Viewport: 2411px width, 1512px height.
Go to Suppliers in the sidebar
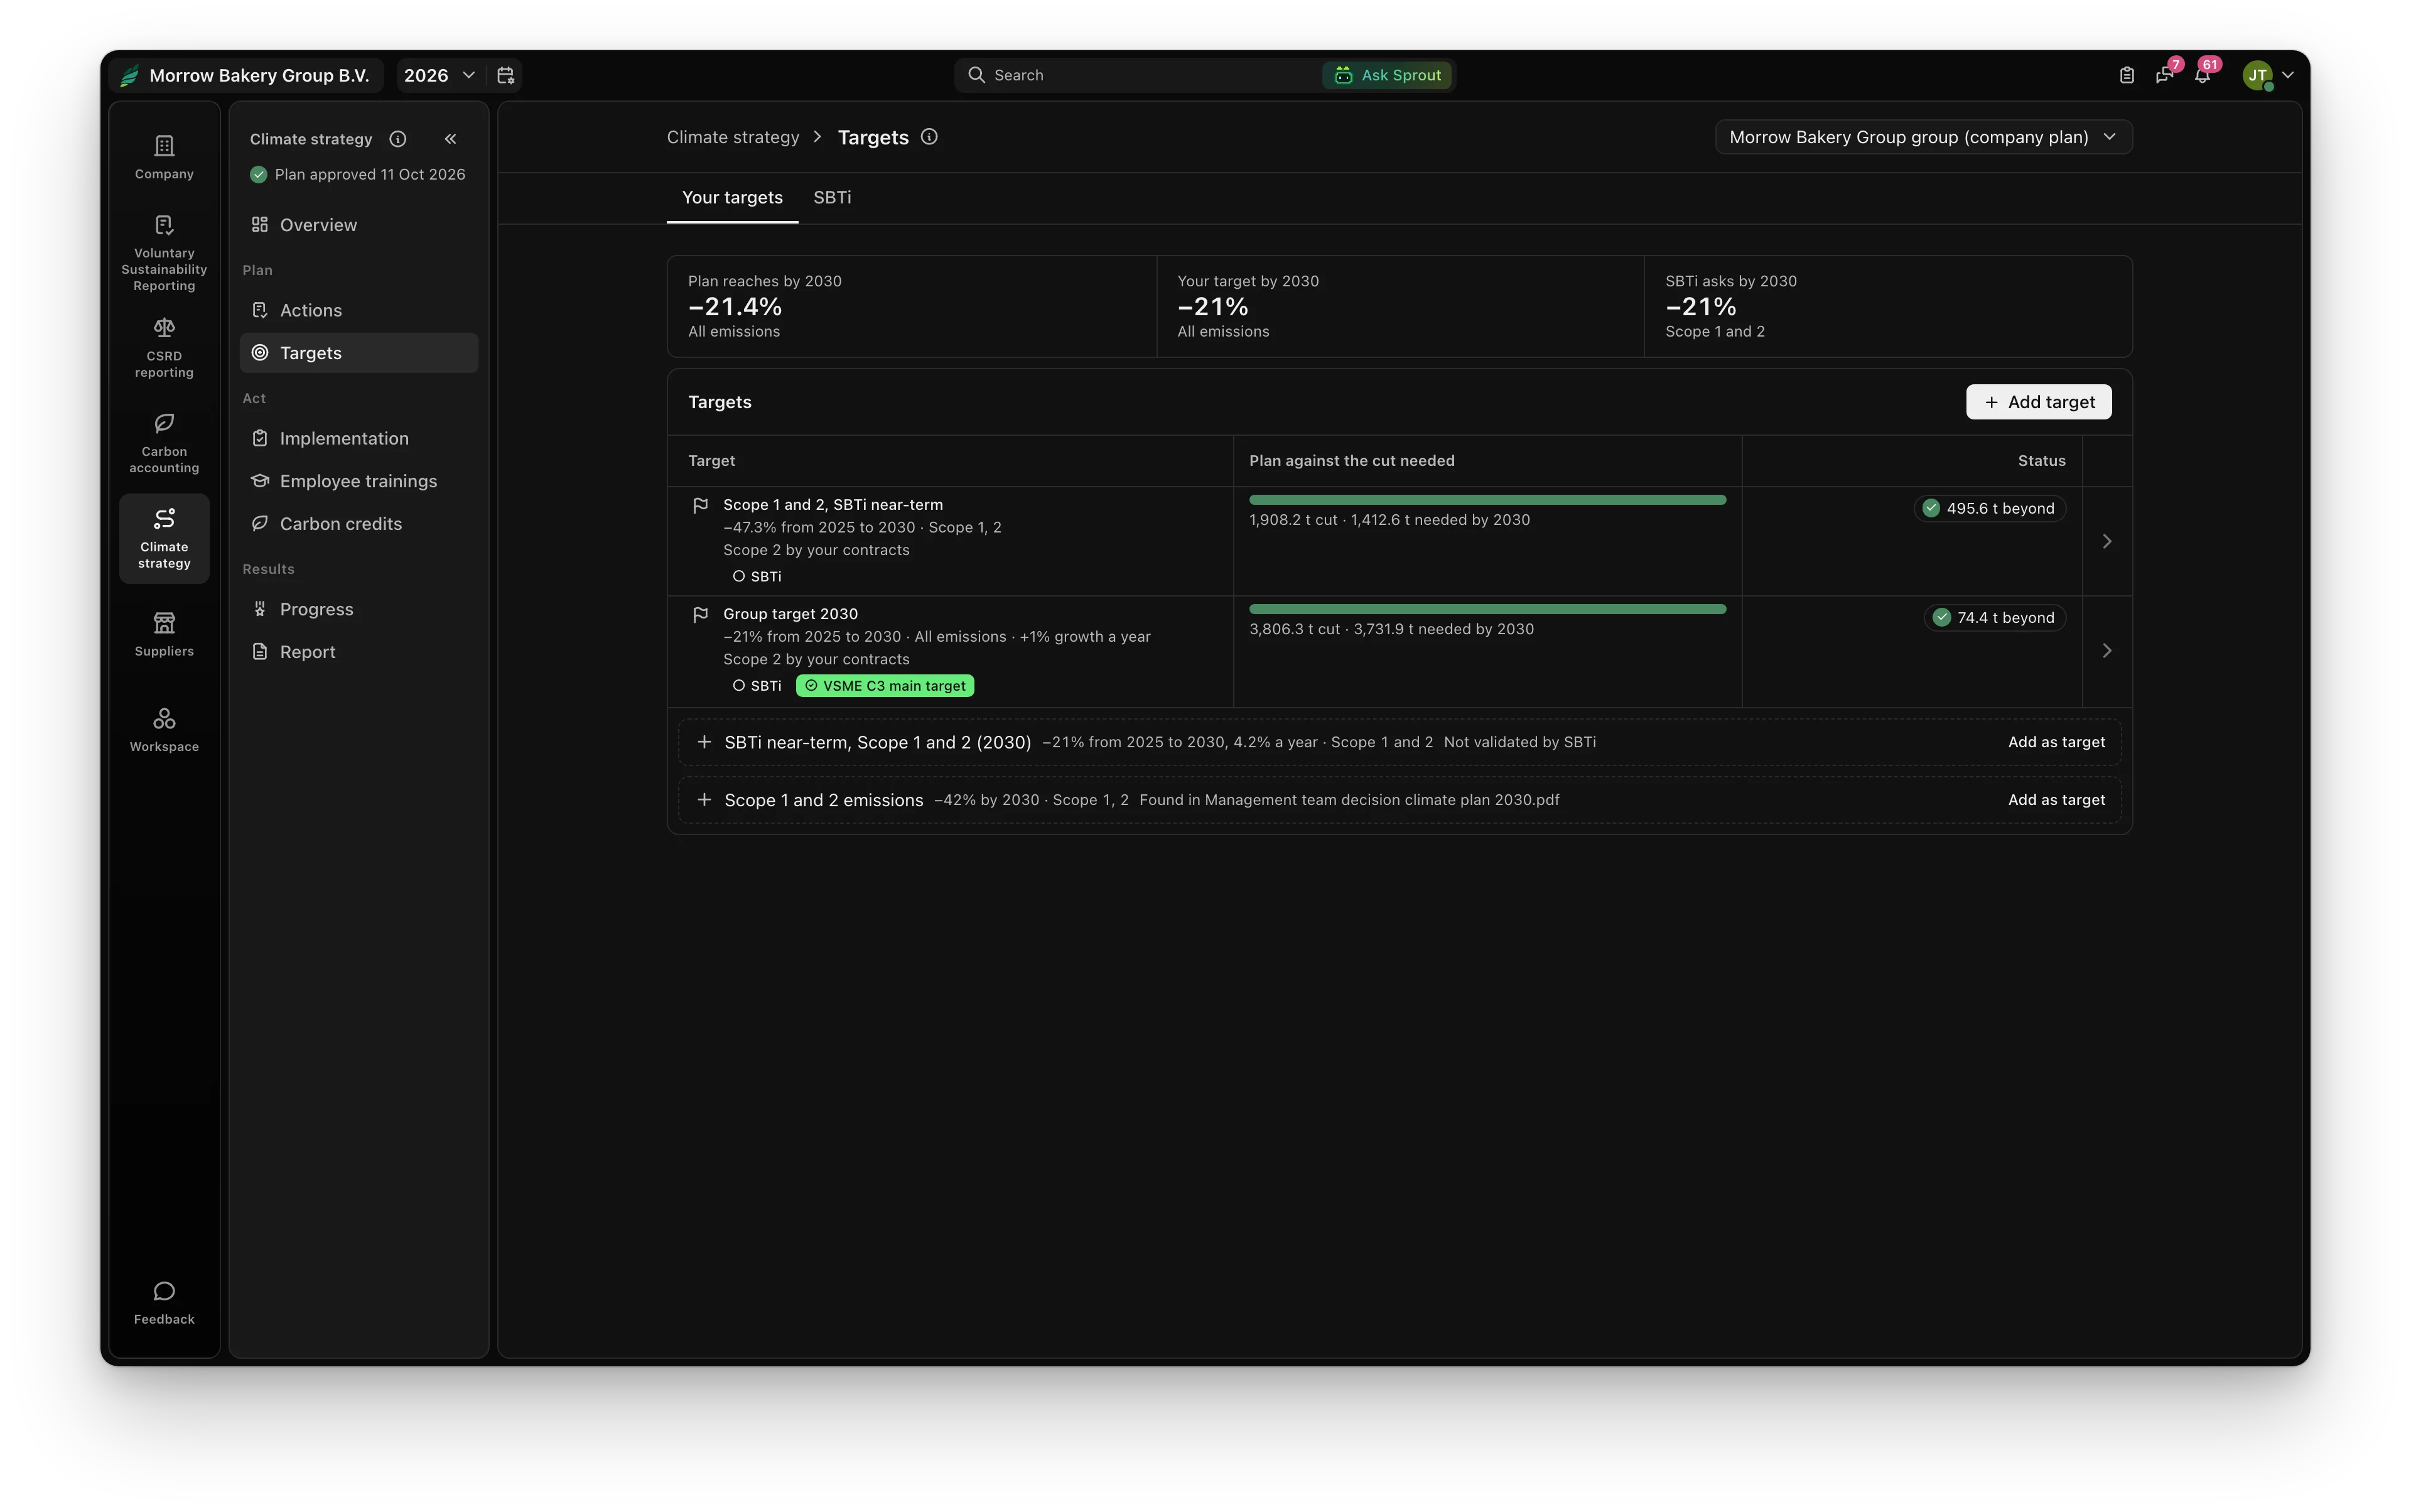[164, 635]
